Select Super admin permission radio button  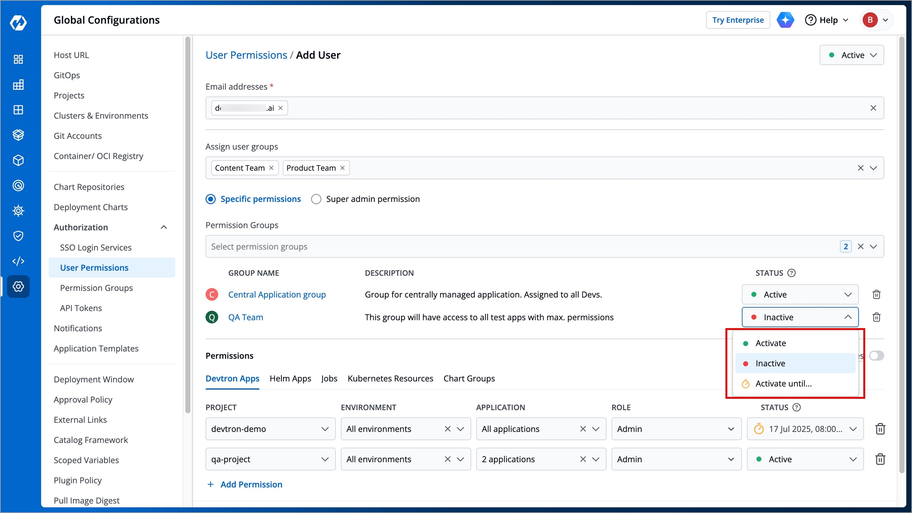316,199
